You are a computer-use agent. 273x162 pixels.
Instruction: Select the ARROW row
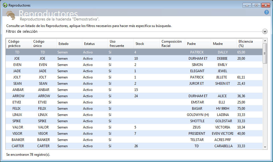(x=134, y=96)
